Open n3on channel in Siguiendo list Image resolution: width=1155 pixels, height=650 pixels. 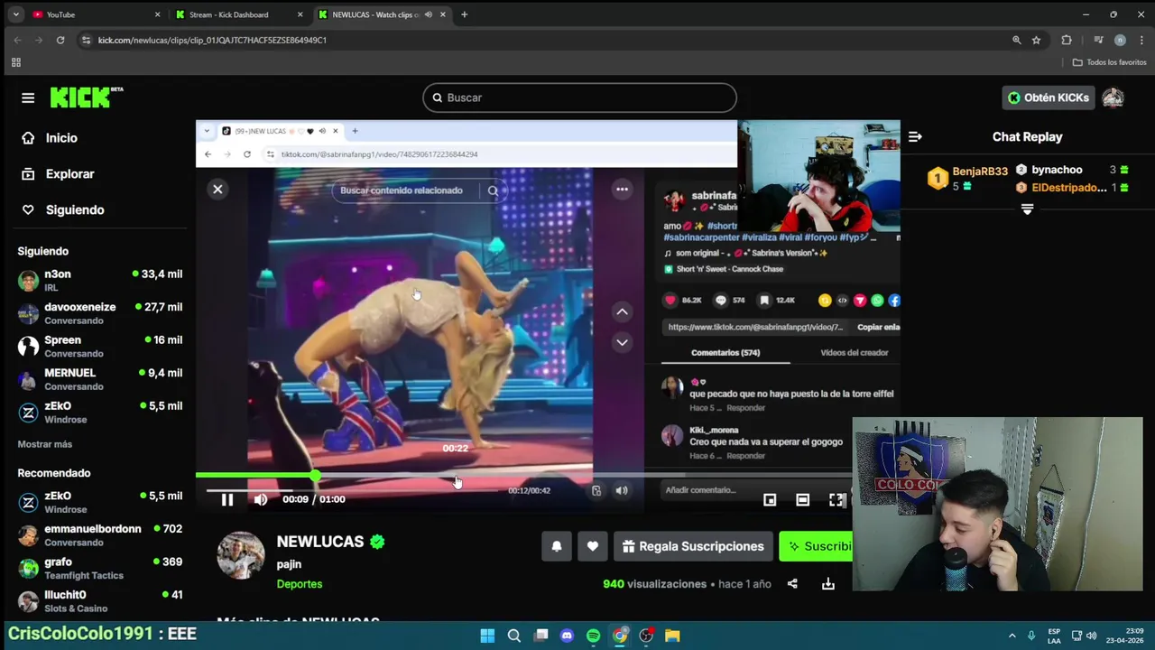(100, 280)
